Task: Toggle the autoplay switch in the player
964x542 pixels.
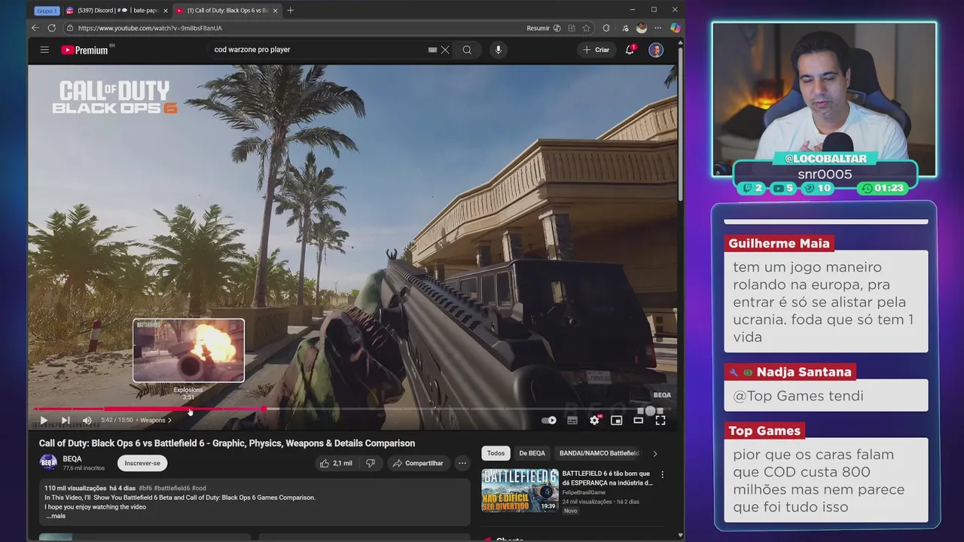Action: tap(549, 420)
